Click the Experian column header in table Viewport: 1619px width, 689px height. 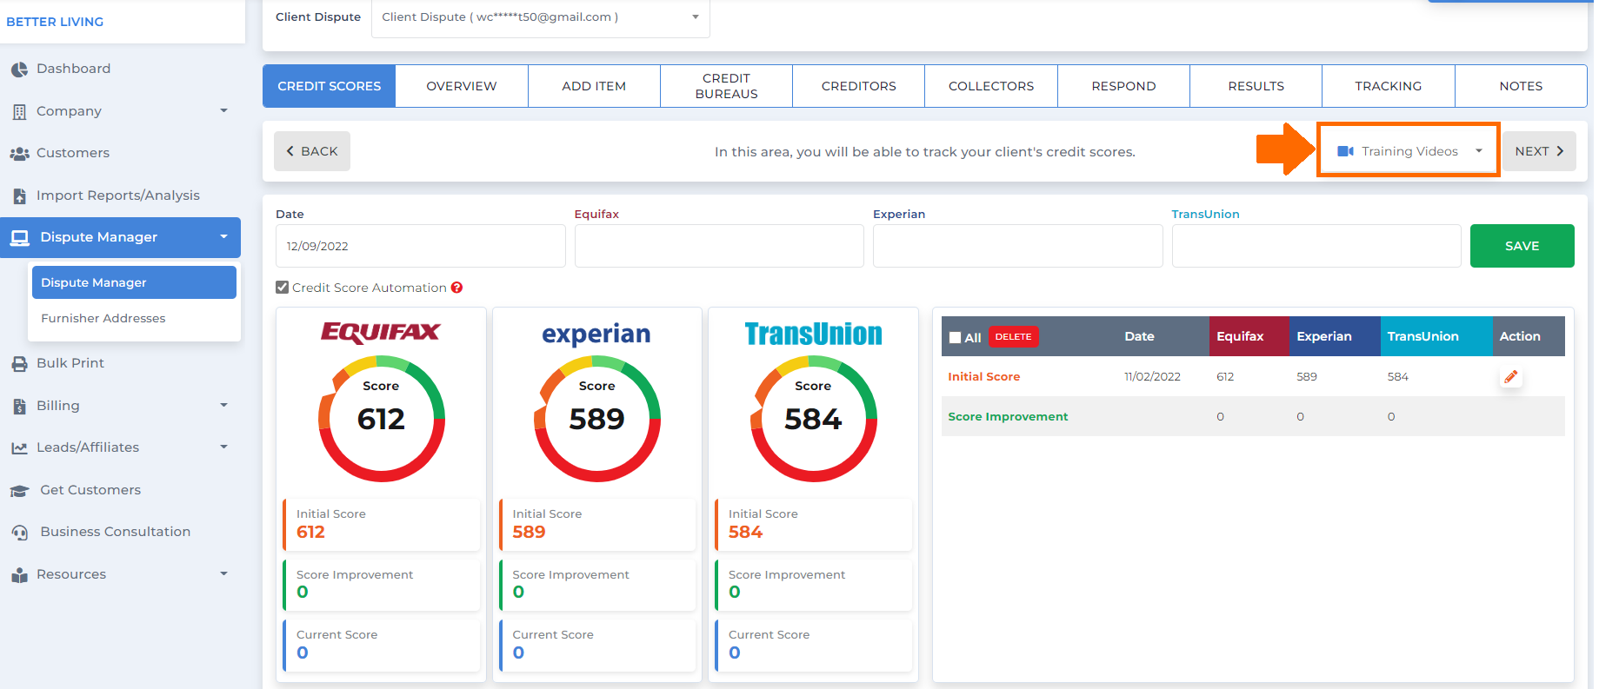click(1335, 336)
